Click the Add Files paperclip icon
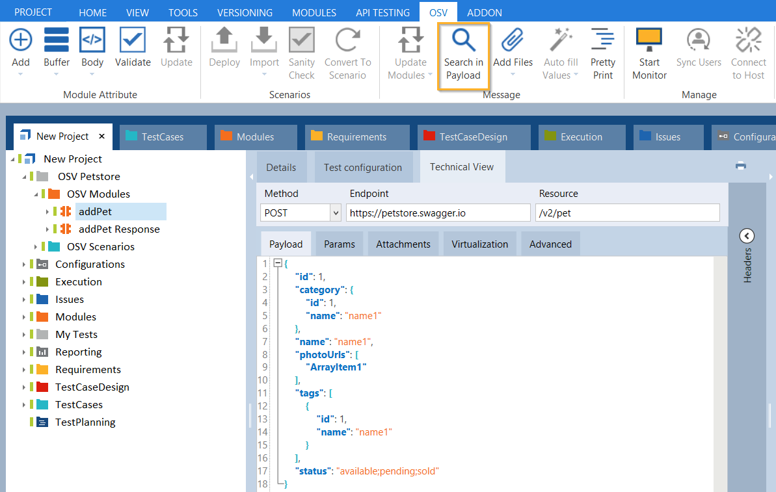Image resolution: width=776 pixels, height=492 pixels. click(513, 41)
